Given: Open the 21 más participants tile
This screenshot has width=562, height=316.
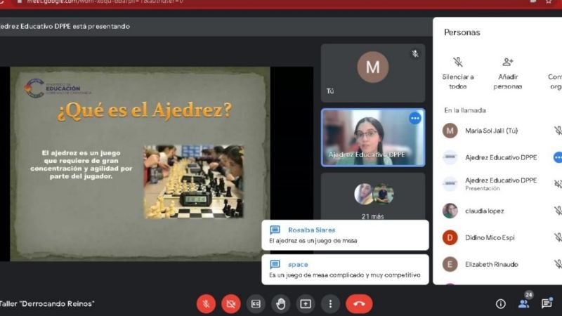Looking at the screenshot, I should click(373, 198).
